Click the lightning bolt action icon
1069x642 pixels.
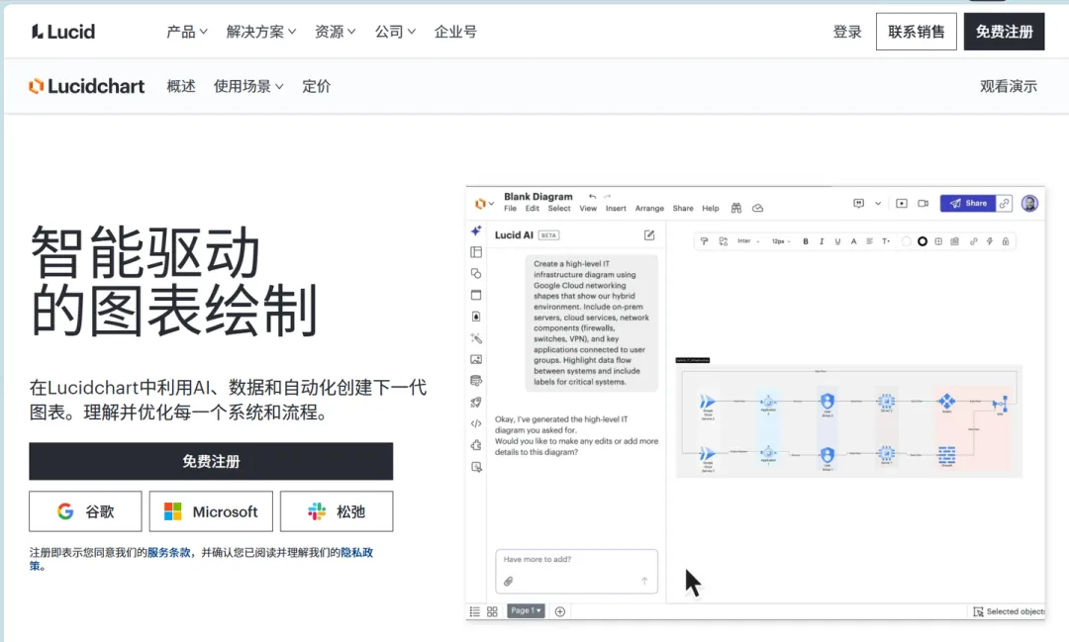click(x=989, y=241)
